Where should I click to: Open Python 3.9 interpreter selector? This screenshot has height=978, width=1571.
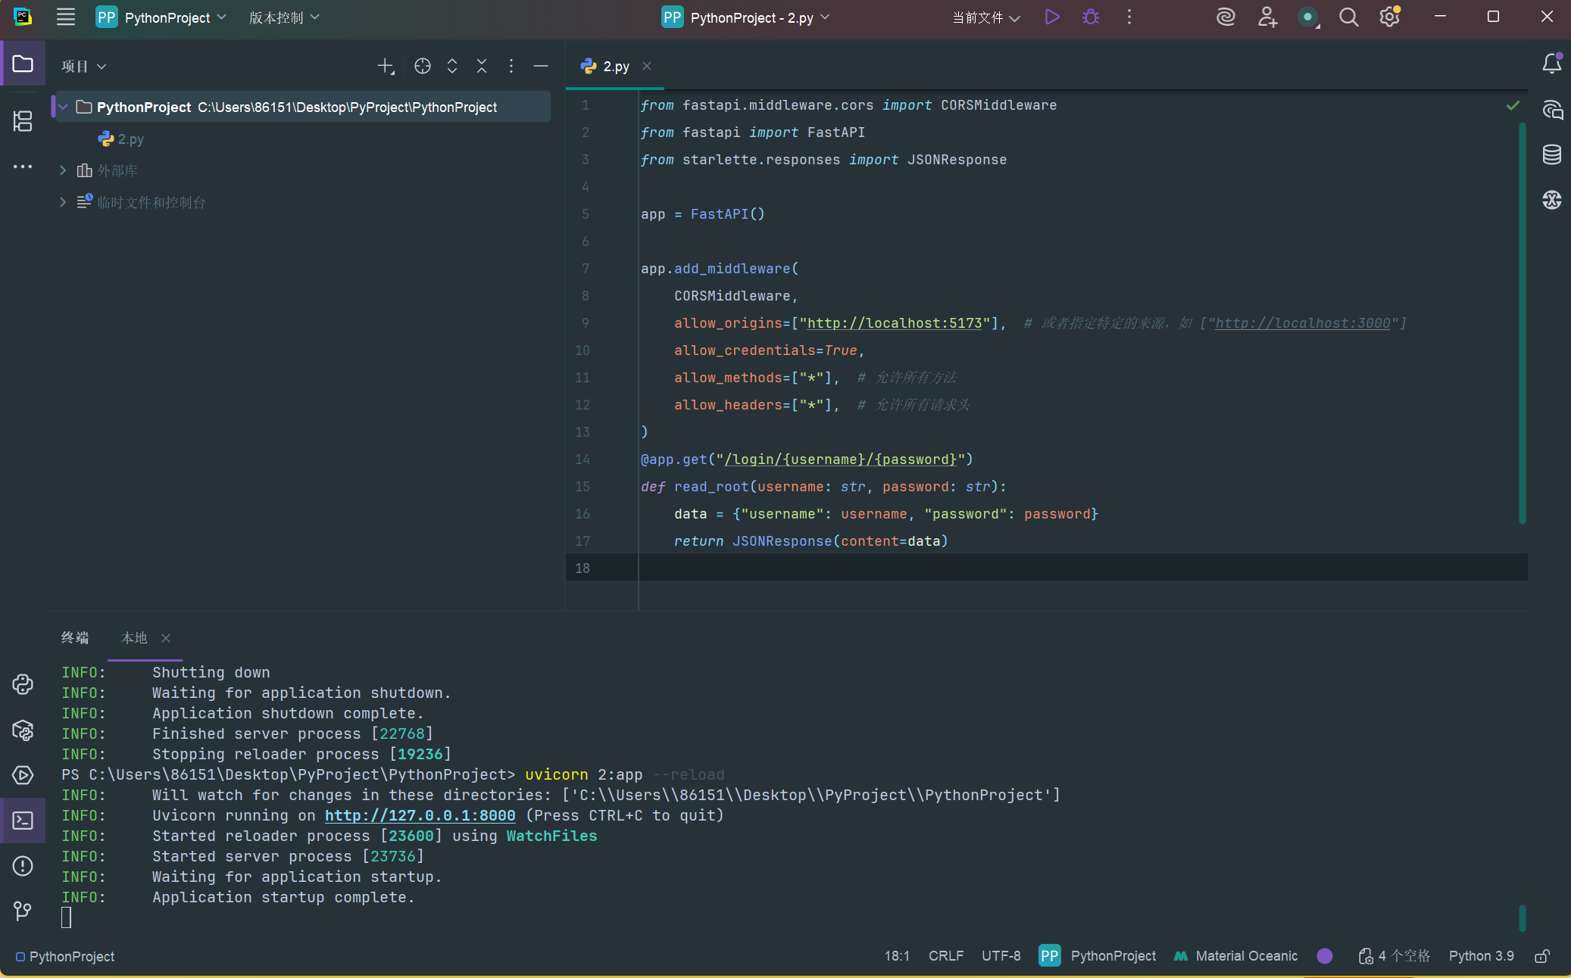(x=1482, y=956)
